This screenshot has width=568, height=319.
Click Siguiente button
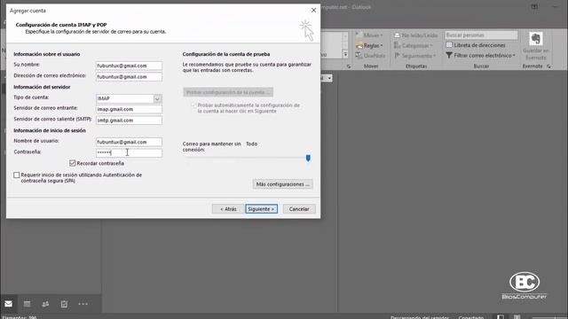tap(261, 209)
